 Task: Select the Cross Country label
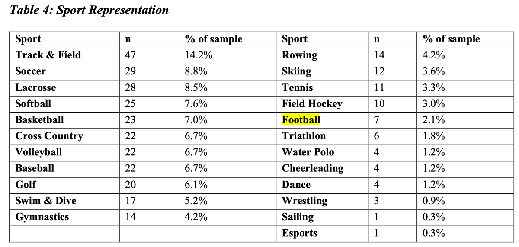tap(49, 136)
